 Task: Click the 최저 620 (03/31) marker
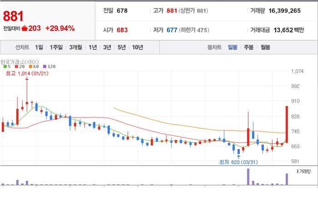click(238, 162)
